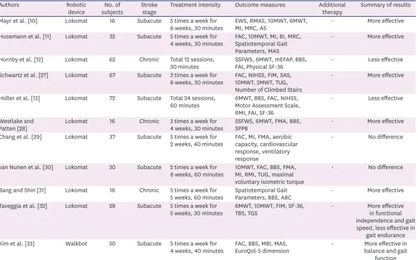Click 'SSFWS, 6MWT, mEFAP, BBS' outcome text
This screenshot has width=418, height=260.
click(271, 60)
